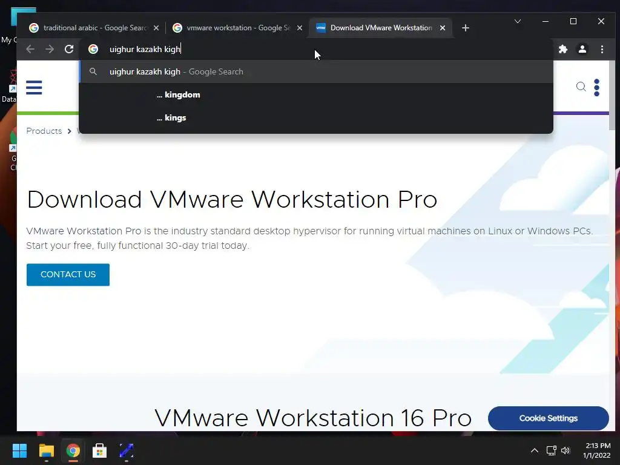Open File Explorer from taskbar
The width and height of the screenshot is (620, 465).
(46, 450)
